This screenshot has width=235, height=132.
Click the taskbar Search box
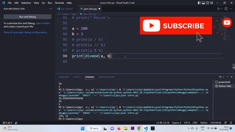click(x=94, y=128)
